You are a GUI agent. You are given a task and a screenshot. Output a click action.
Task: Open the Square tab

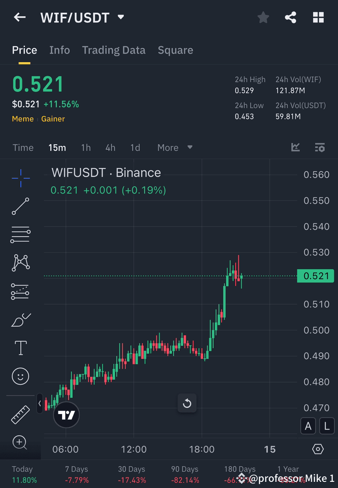176,50
